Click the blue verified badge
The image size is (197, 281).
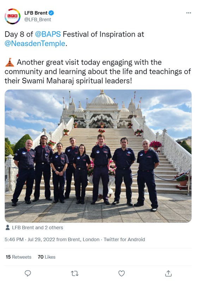pyautogui.click(x=51, y=13)
